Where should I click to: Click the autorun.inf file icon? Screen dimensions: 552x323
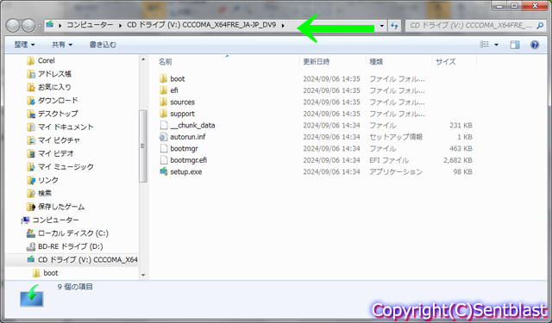163,137
